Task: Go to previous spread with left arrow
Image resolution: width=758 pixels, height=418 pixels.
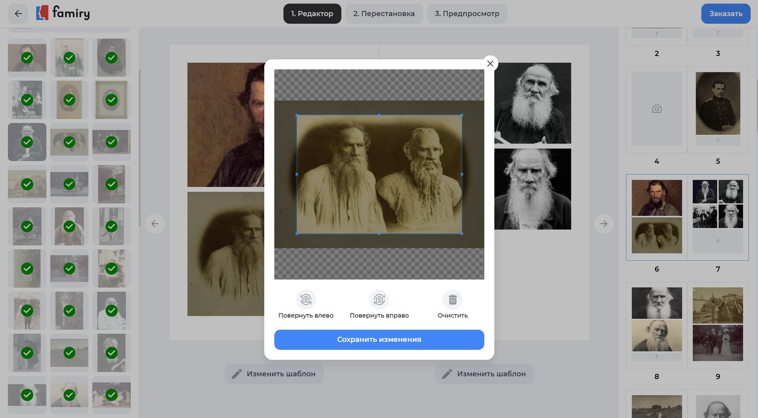Action: pyautogui.click(x=155, y=224)
